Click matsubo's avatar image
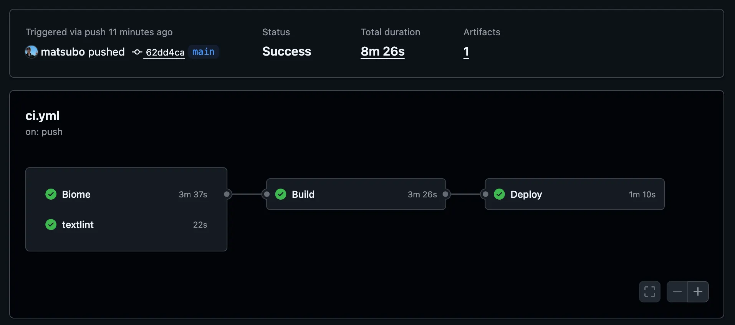 point(31,51)
